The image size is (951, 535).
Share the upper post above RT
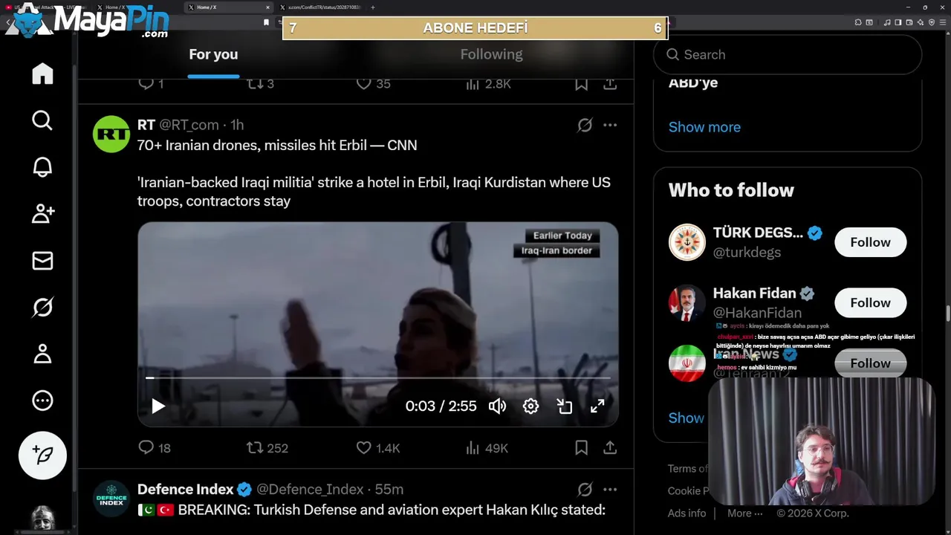point(610,84)
